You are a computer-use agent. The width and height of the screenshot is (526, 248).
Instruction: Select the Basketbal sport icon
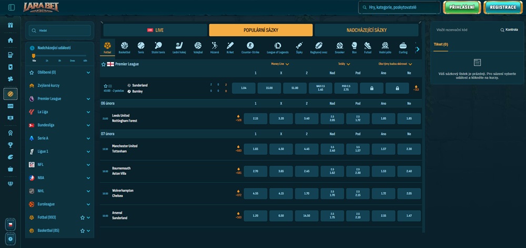pyautogui.click(x=124, y=47)
